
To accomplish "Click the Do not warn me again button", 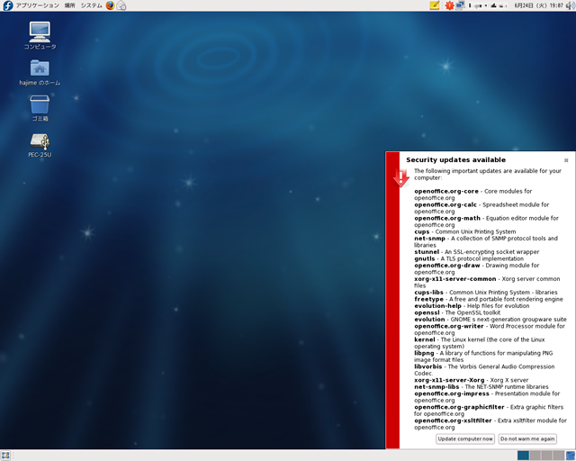I will (527, 439).
